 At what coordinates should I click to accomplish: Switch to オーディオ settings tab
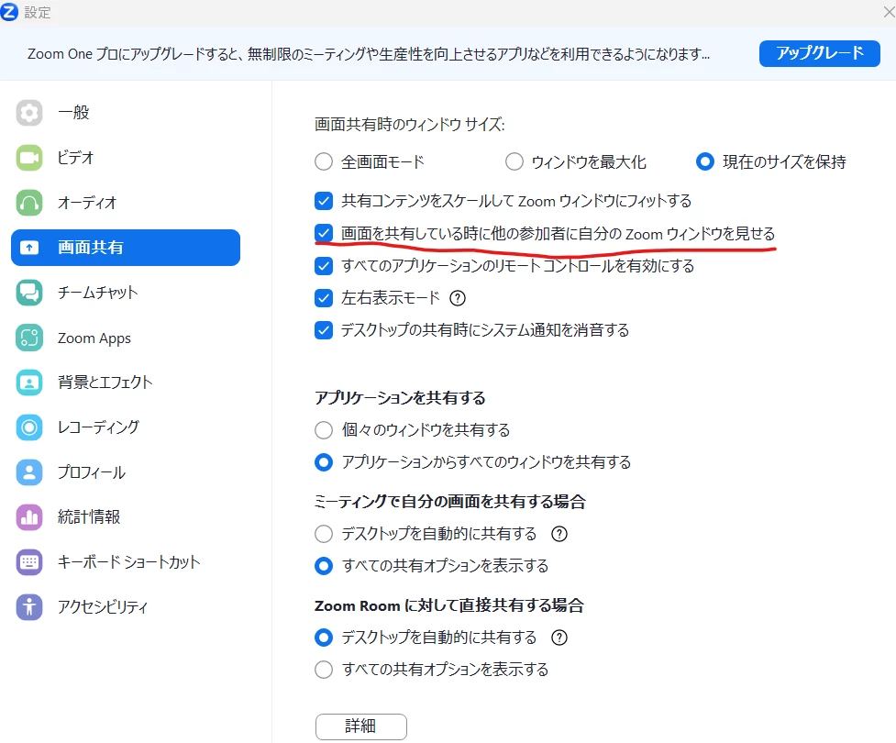click(125, 203)
